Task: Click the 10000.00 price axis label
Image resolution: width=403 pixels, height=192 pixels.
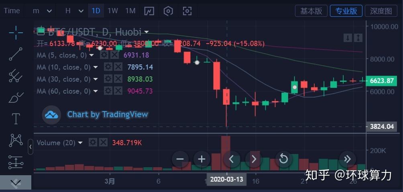Action: (x=384, y=26)
